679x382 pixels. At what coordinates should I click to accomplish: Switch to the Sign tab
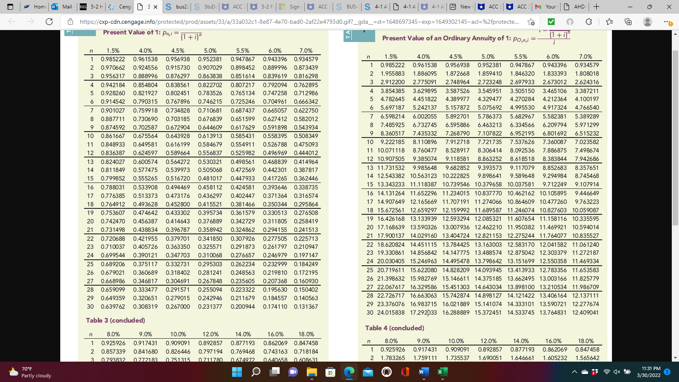[291, 7]
